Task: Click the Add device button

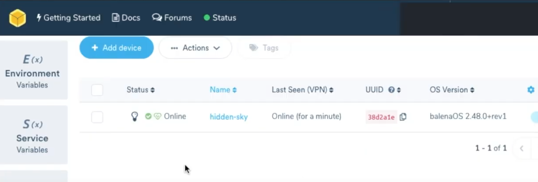Action: 117,48
